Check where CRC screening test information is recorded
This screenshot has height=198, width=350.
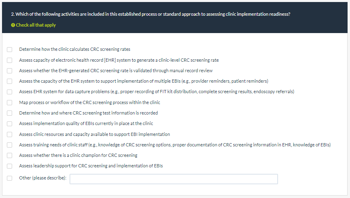pyautogui.click(x=9, y=113)
